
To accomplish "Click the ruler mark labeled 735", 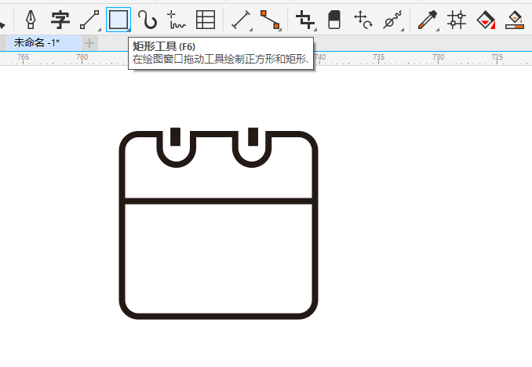I will [379, 57].
